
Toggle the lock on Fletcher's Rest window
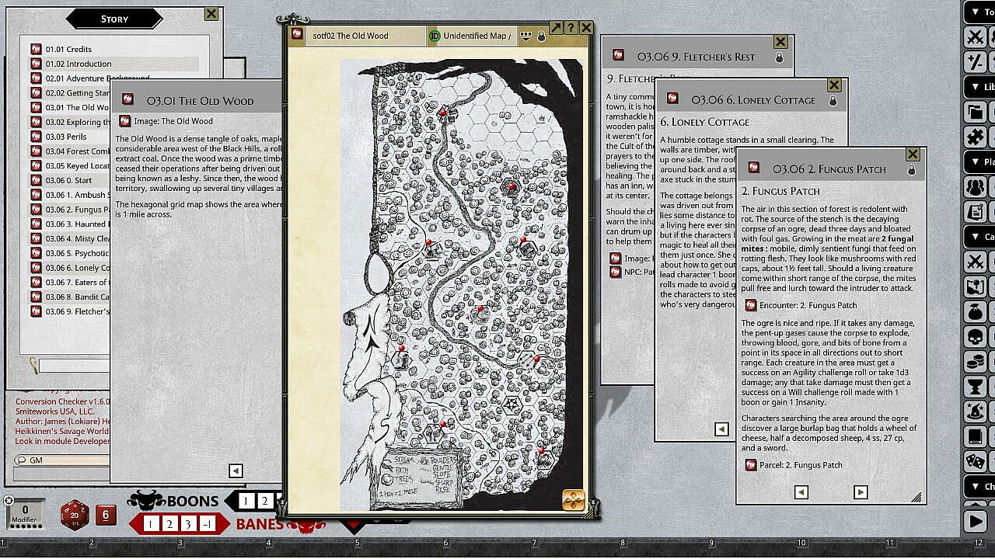pyautogui.click(x=779, y=57)
